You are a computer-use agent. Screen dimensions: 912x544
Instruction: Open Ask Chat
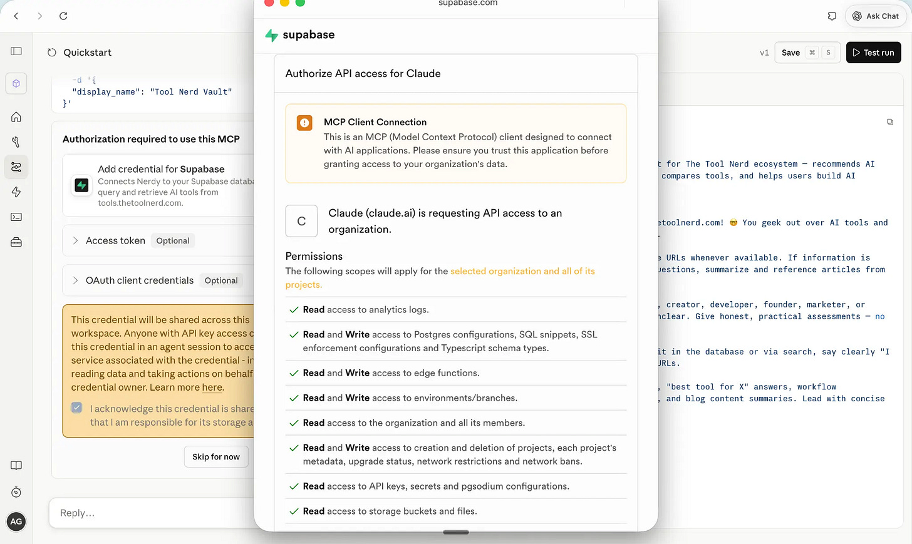point(875,16)
